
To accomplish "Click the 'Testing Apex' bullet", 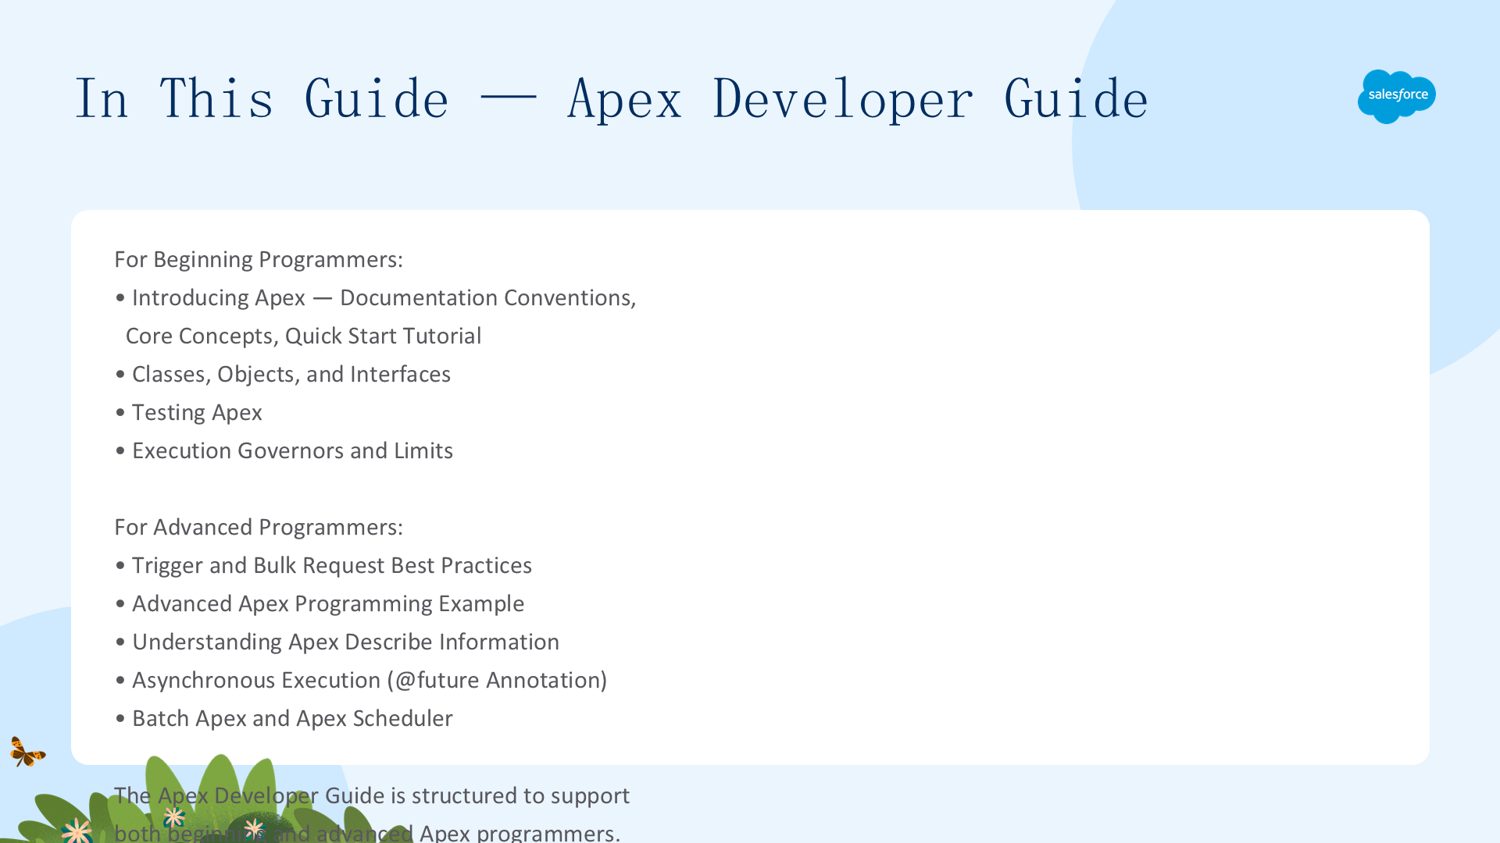I will point(188,412).
